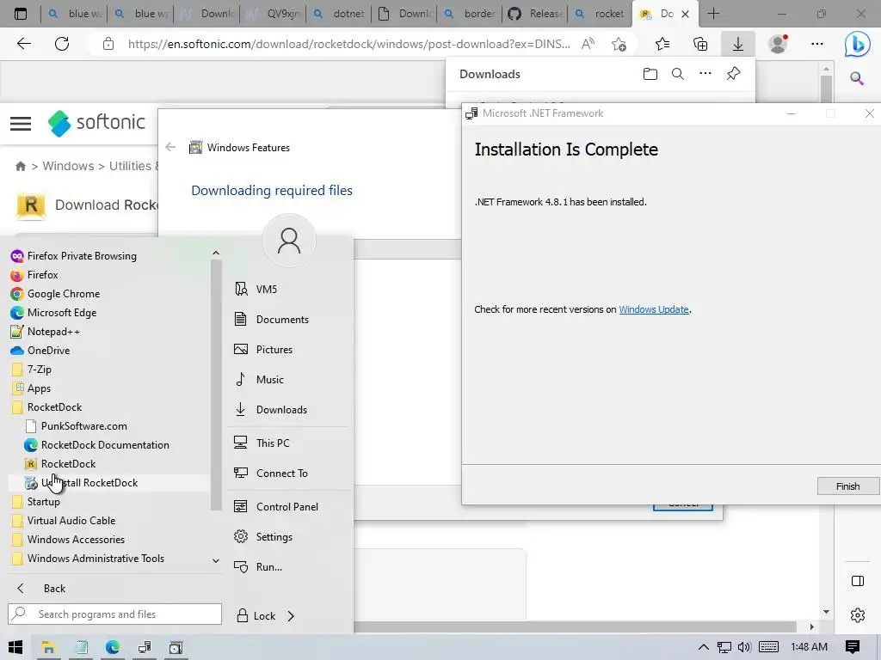Open Edge Collections button
This screenshot has width=881, height=660.
tap(700, 44)
